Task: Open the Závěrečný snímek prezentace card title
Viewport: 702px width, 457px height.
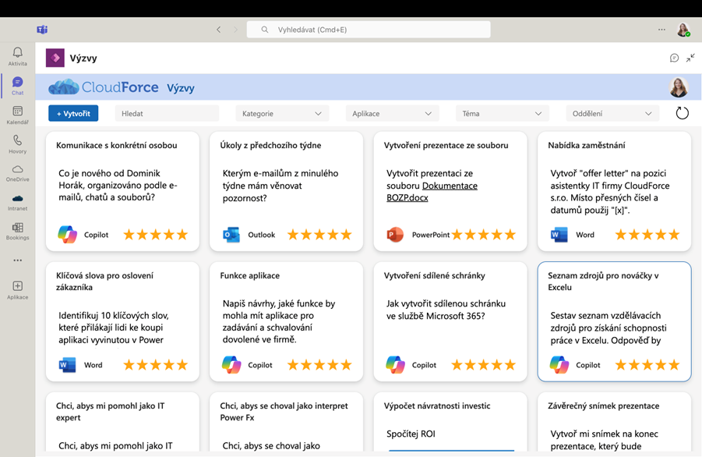Action: tap(604, 406)
